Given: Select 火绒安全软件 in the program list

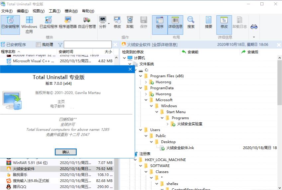Looking at the screenshot, I should pos(57,169).
